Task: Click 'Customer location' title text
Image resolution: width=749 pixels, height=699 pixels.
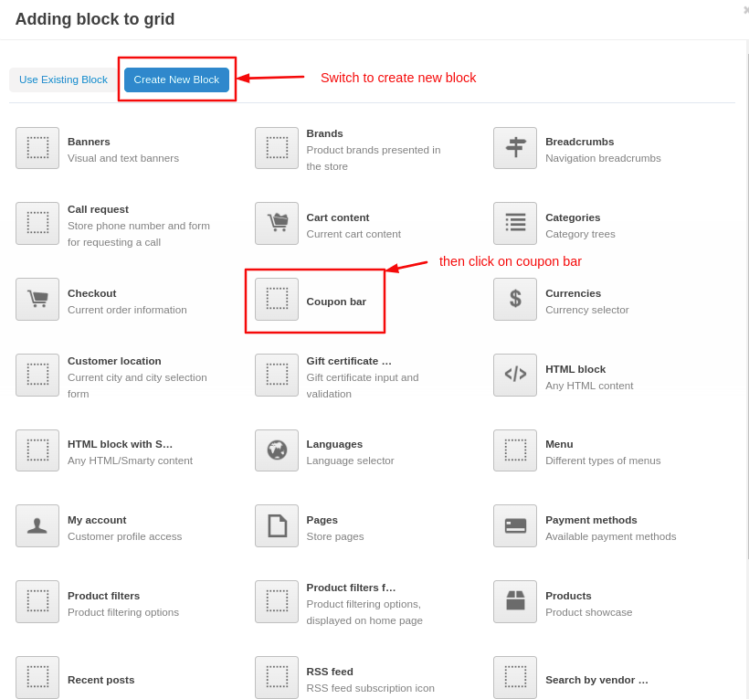Action: [114, 361]
